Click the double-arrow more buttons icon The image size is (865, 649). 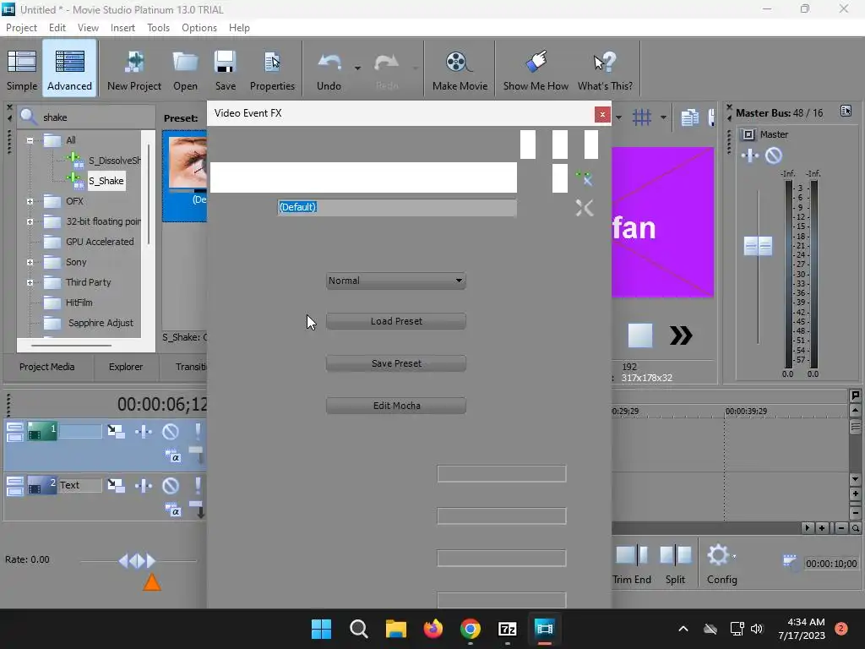click(681, 335)
